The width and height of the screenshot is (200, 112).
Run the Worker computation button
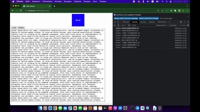(x=21, y=28)
